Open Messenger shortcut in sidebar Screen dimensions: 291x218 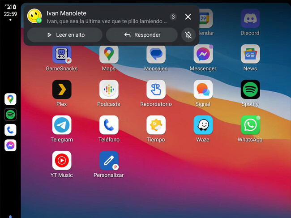coord(10,145)
